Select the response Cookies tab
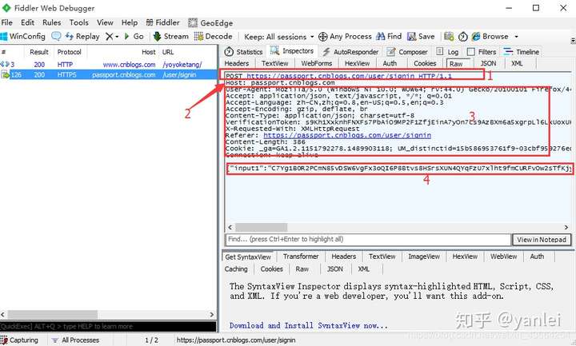 (271, 269)
